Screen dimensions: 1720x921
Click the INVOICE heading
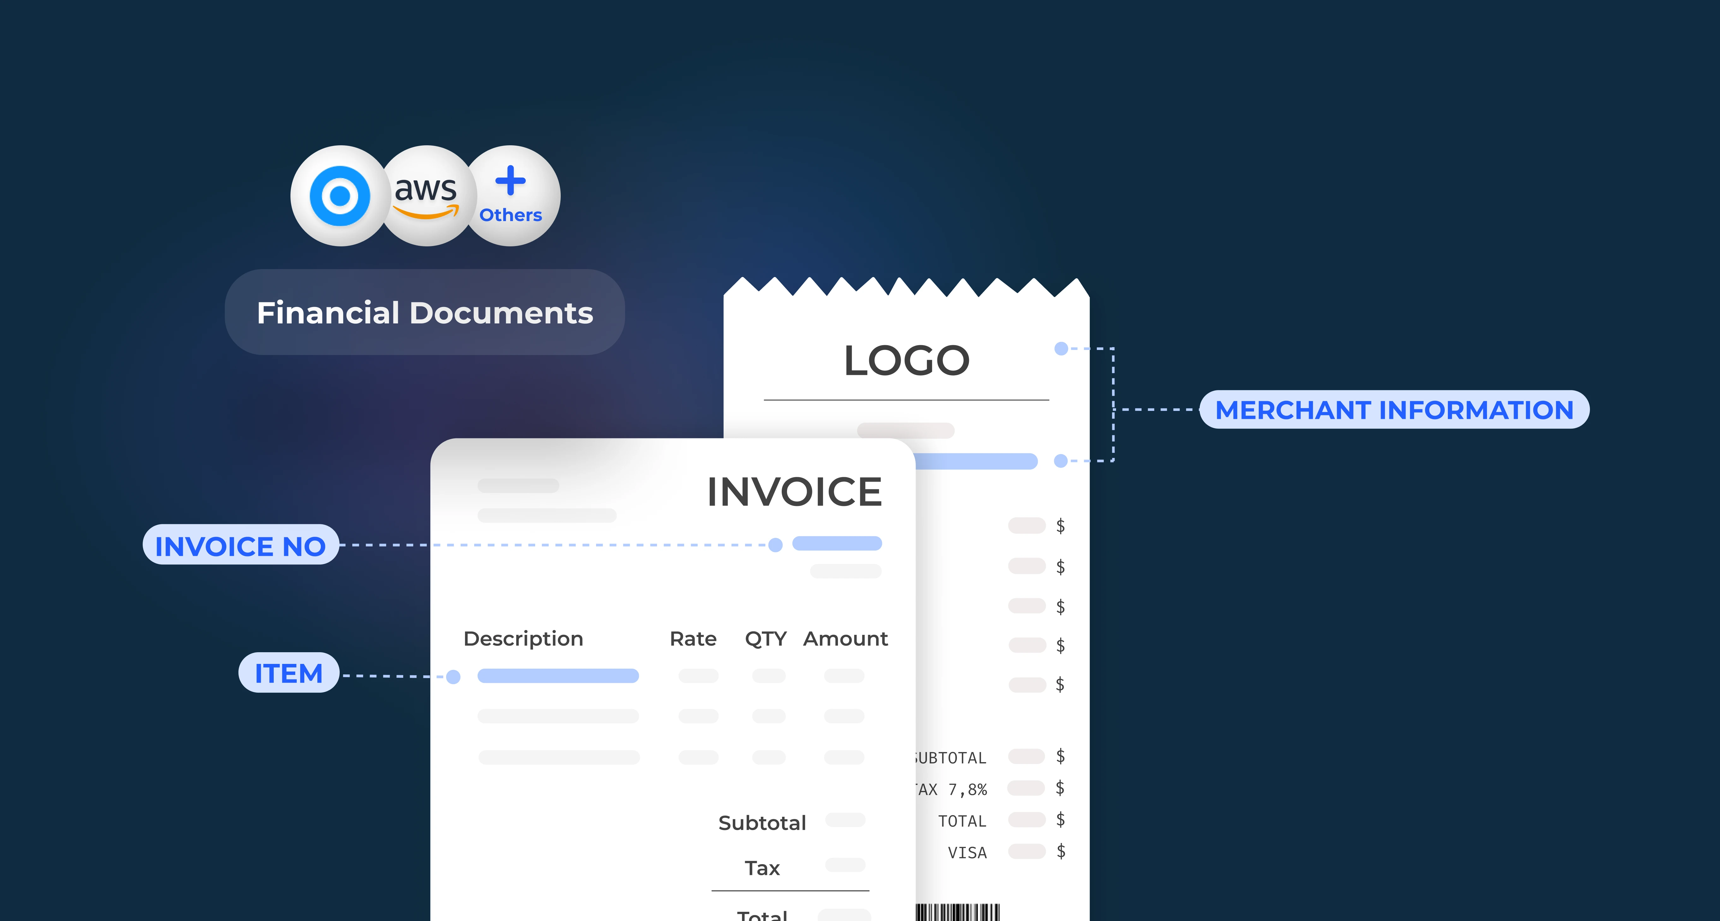[794, 491]
